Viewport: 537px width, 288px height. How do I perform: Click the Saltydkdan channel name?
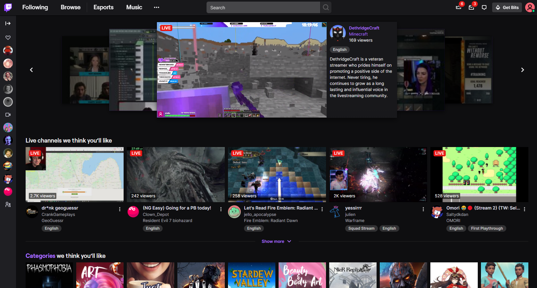[457, 214]
